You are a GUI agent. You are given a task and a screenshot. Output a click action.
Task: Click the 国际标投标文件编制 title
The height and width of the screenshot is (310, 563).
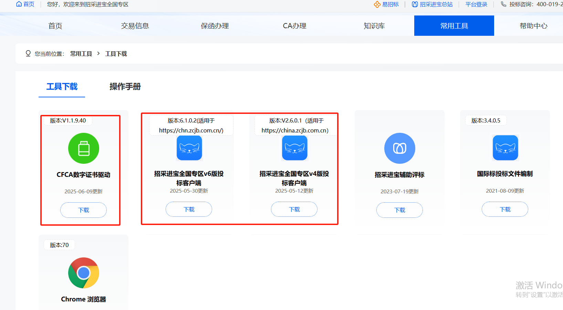(505, 174)
